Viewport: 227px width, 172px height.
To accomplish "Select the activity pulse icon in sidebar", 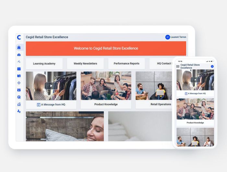I will coord(19,62).
